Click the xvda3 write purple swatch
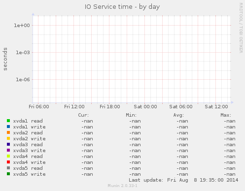 pyautogui.click(x=8, y=150)
